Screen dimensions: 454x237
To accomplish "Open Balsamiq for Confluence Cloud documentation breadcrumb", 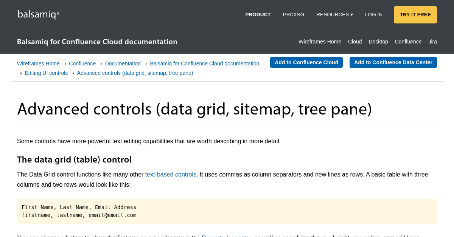I will point(205,64).
